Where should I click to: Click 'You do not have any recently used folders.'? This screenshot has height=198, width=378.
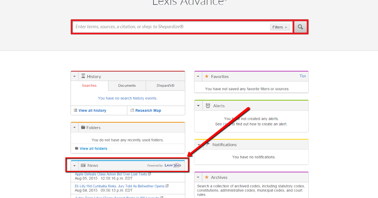point(128,140)
